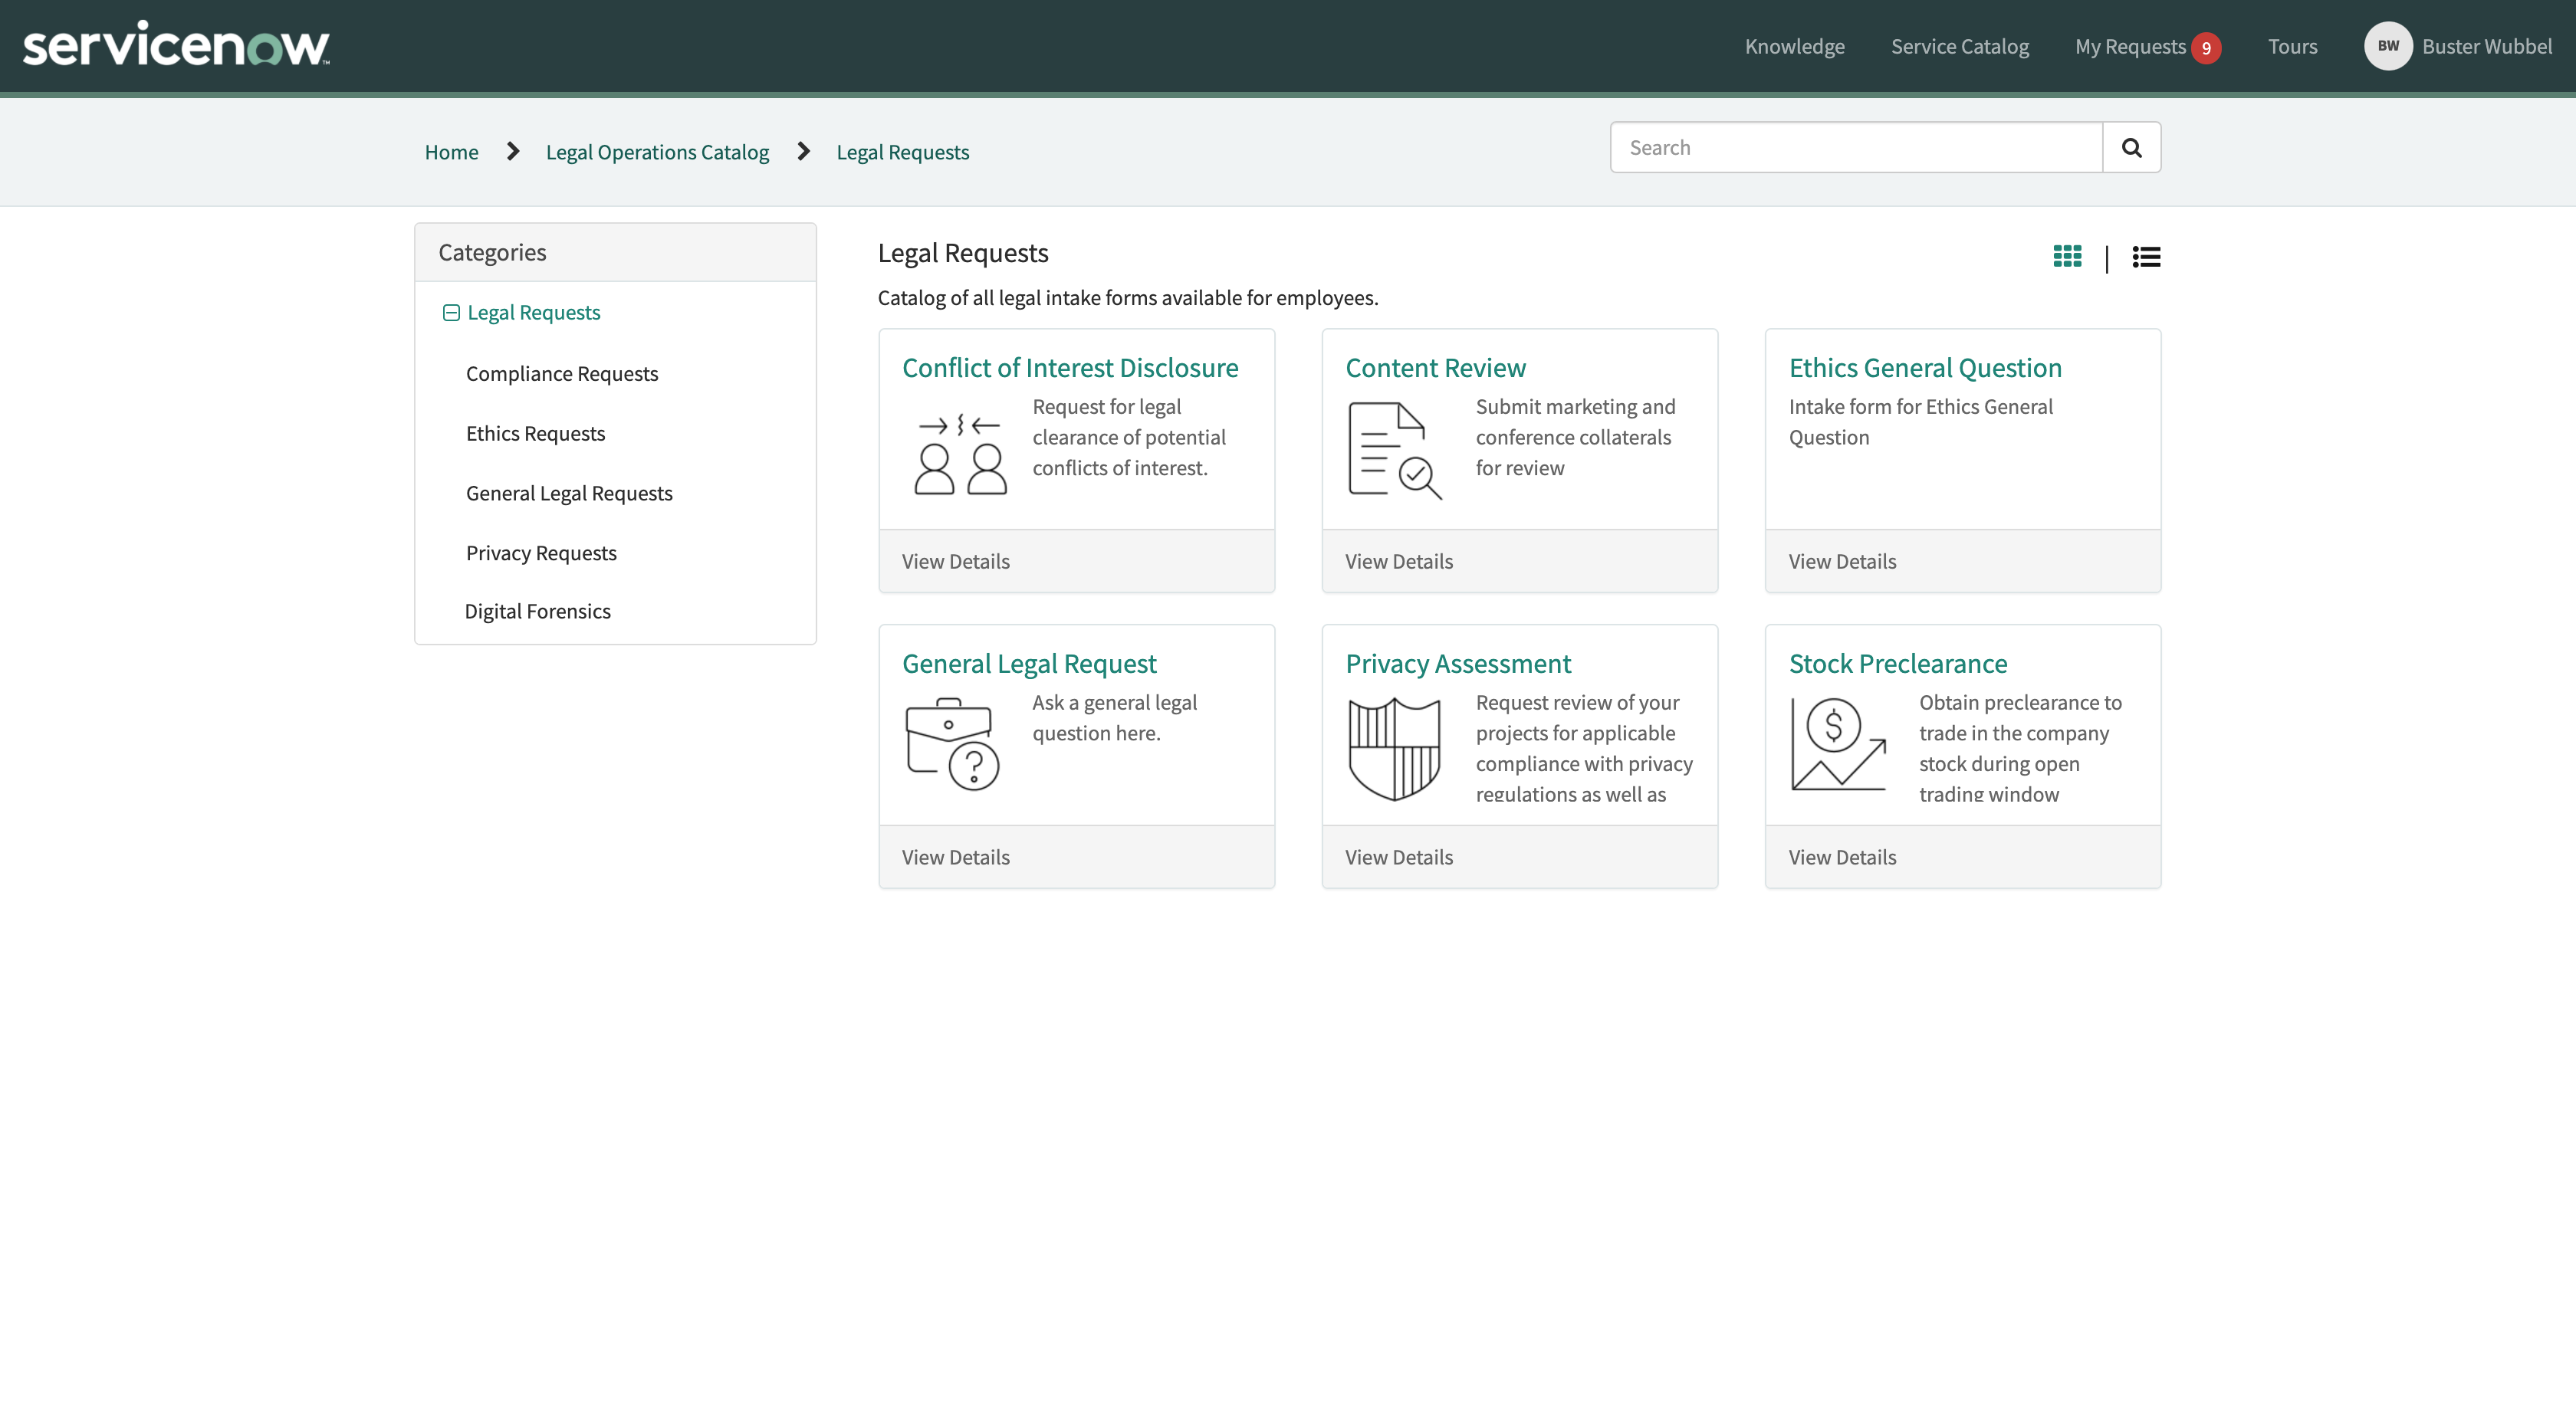Click View Details under Ethics General Question
The height and width of the screenshot is (1401, 2576).
click(1842, 561)
